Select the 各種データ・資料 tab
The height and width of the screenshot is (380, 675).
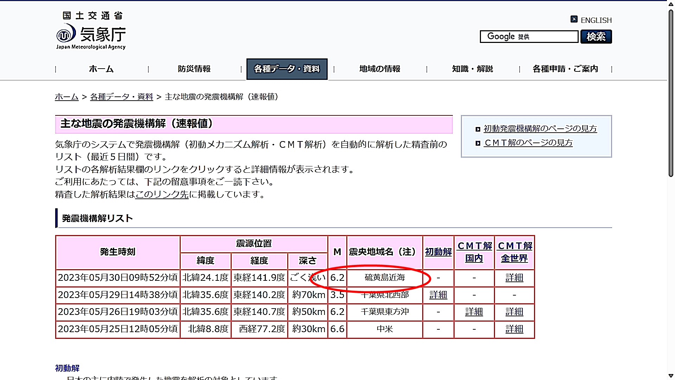[x=287, y=69]
